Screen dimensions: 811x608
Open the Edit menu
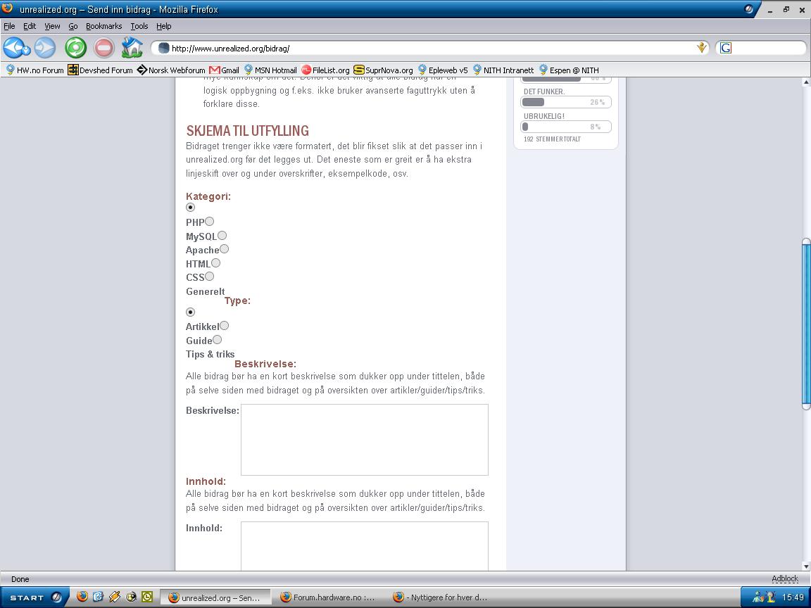pos(30,26)
